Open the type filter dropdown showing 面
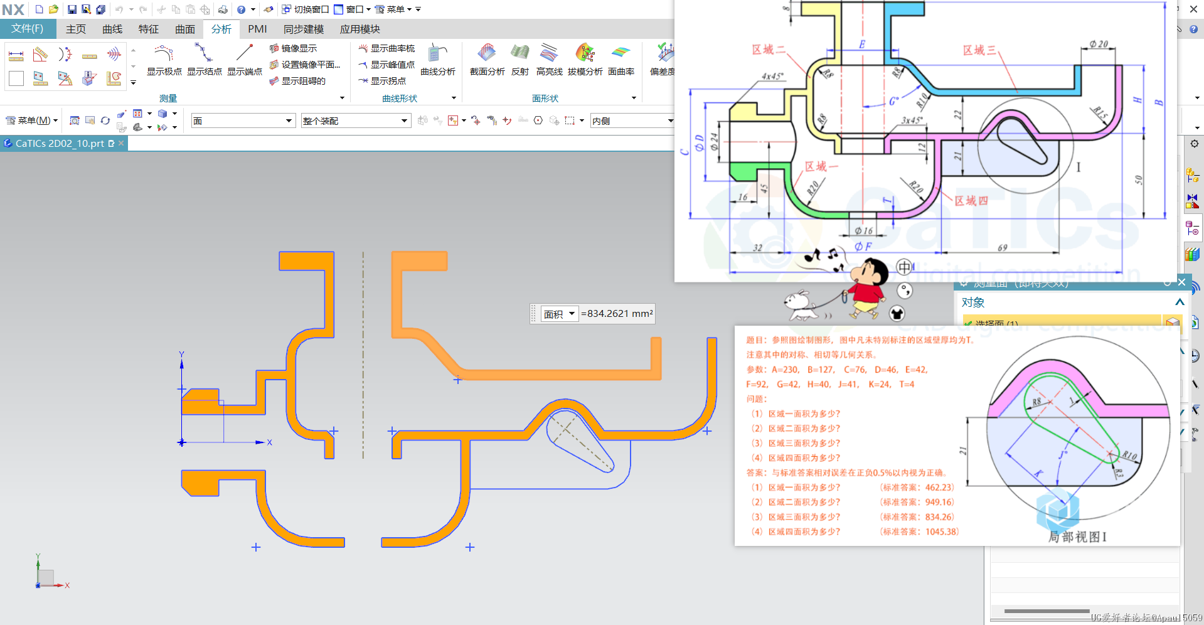Image resolution: width=1204 pixels, height=625 pixels. 243,120
